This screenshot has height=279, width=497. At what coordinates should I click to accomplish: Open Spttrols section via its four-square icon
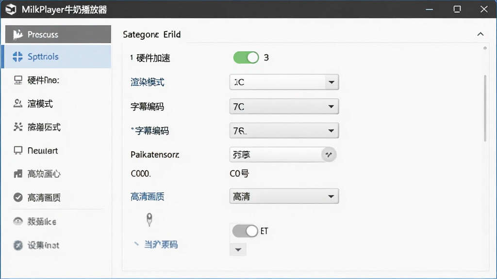pos(17,57)
